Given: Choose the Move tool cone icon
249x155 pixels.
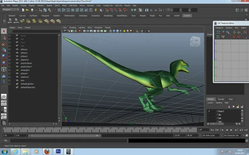Looking at the screenshot, I should tap(4, 50).
